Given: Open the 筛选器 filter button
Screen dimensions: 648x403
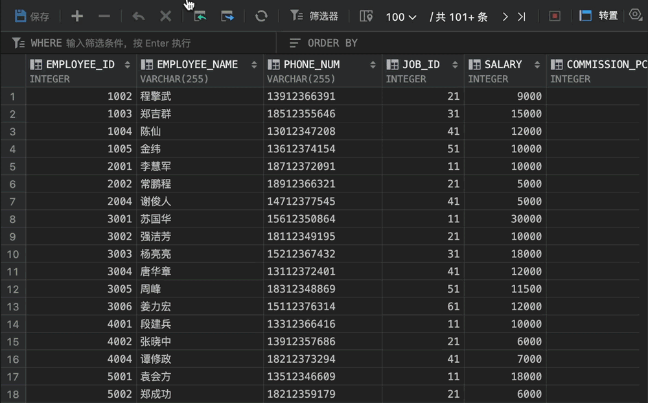Looking at the screenshot, I should click(x=314, y=16).
